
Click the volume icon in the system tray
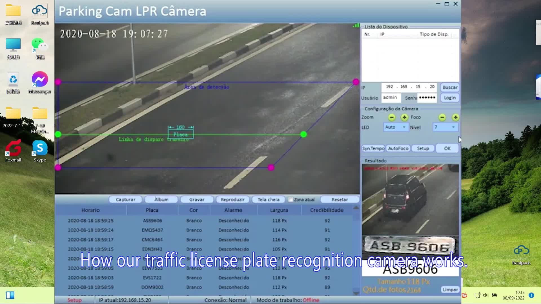[485, 295]
